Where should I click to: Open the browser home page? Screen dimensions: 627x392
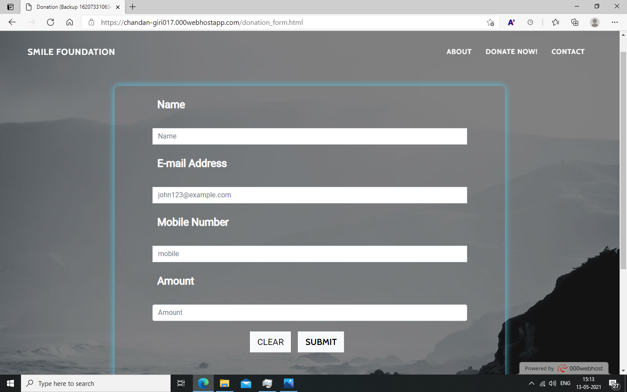pos(70,22)
